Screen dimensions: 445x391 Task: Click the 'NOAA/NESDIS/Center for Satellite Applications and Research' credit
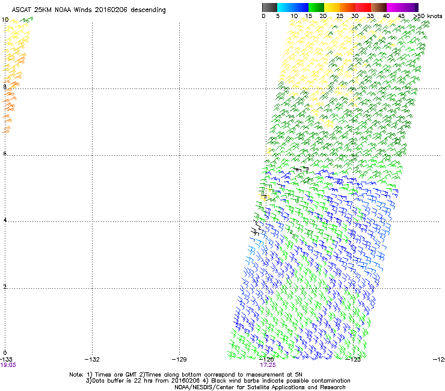click(260, 387)
